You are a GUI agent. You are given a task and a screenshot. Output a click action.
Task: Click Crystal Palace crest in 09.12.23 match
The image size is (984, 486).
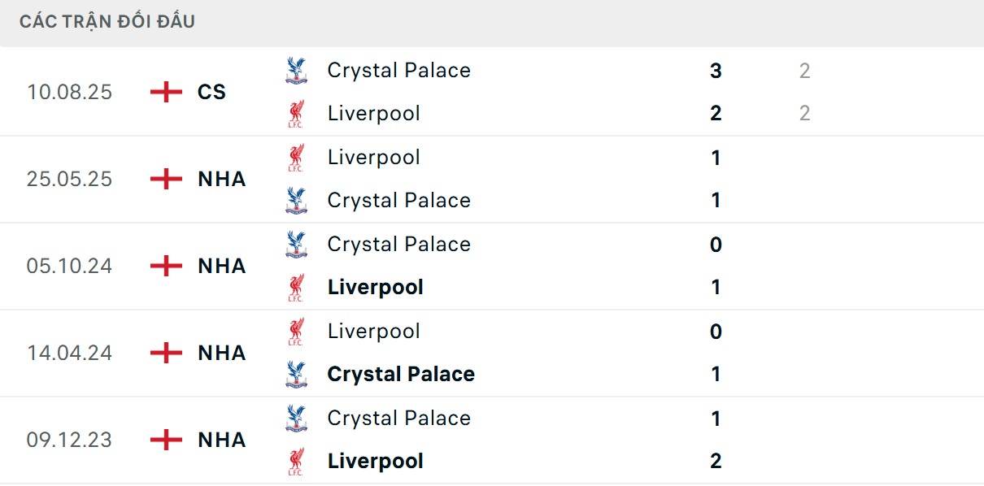click(x=296, y=419)
